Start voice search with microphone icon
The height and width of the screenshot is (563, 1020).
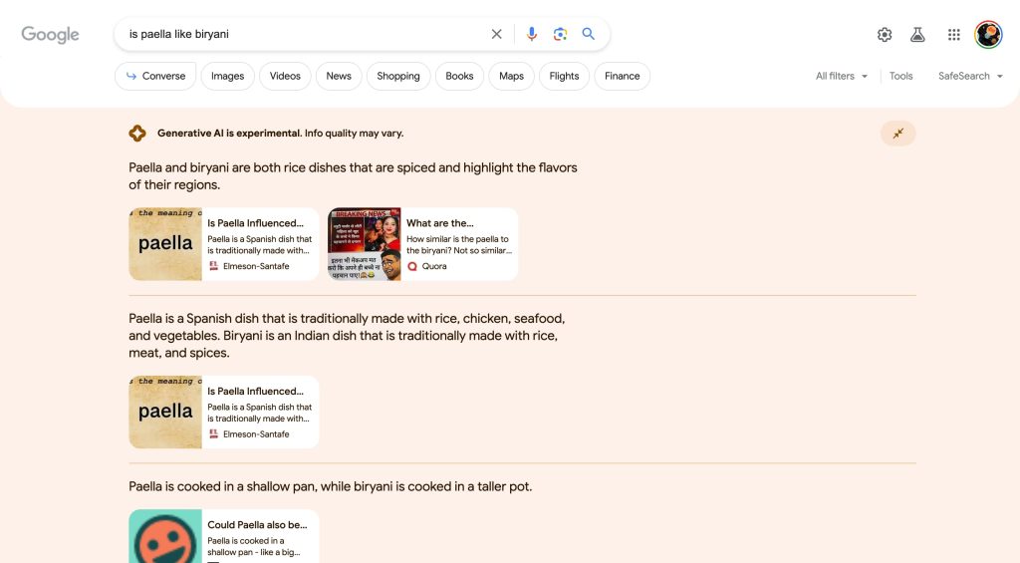(x=532, y=34)
